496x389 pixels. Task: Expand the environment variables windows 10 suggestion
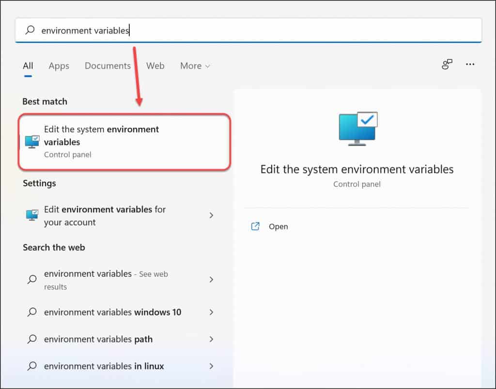211,312
